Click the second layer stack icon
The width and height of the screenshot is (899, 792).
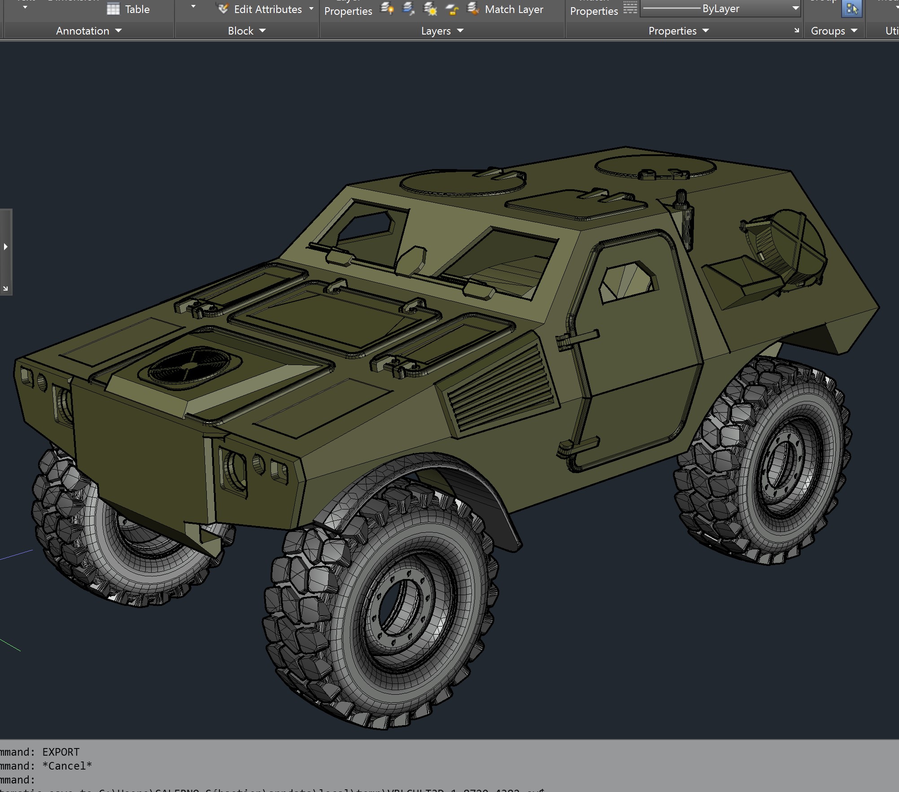pos(408,8)
